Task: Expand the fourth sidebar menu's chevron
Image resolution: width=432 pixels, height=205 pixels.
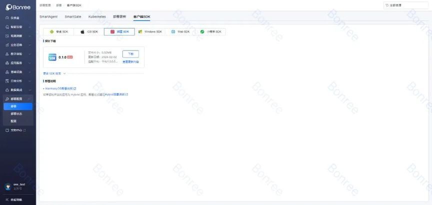Action: pos(29,45)
